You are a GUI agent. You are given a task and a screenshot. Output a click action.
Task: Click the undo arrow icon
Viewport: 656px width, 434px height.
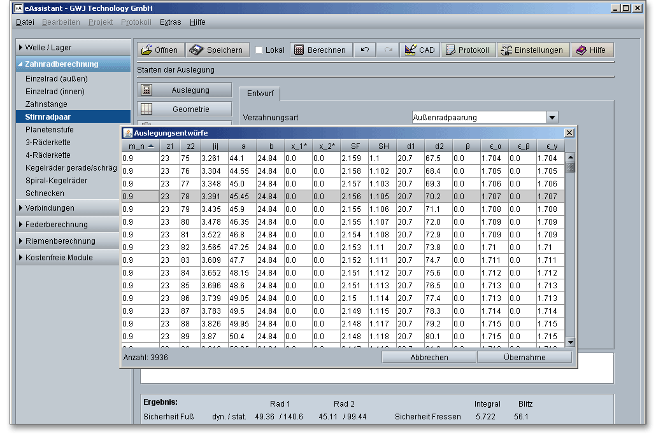pyautogui.click(x=365, y=50)
